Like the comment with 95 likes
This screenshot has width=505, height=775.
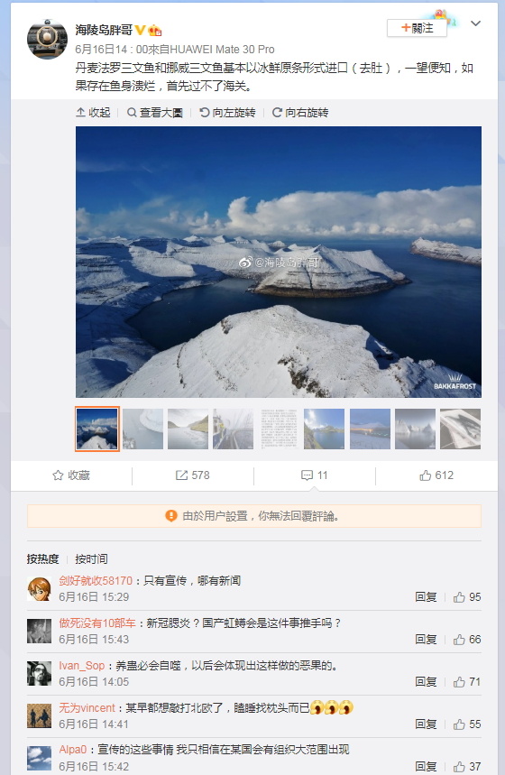(459, 597)
